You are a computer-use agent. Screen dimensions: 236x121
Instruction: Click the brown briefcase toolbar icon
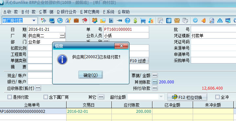click(76, 20)
